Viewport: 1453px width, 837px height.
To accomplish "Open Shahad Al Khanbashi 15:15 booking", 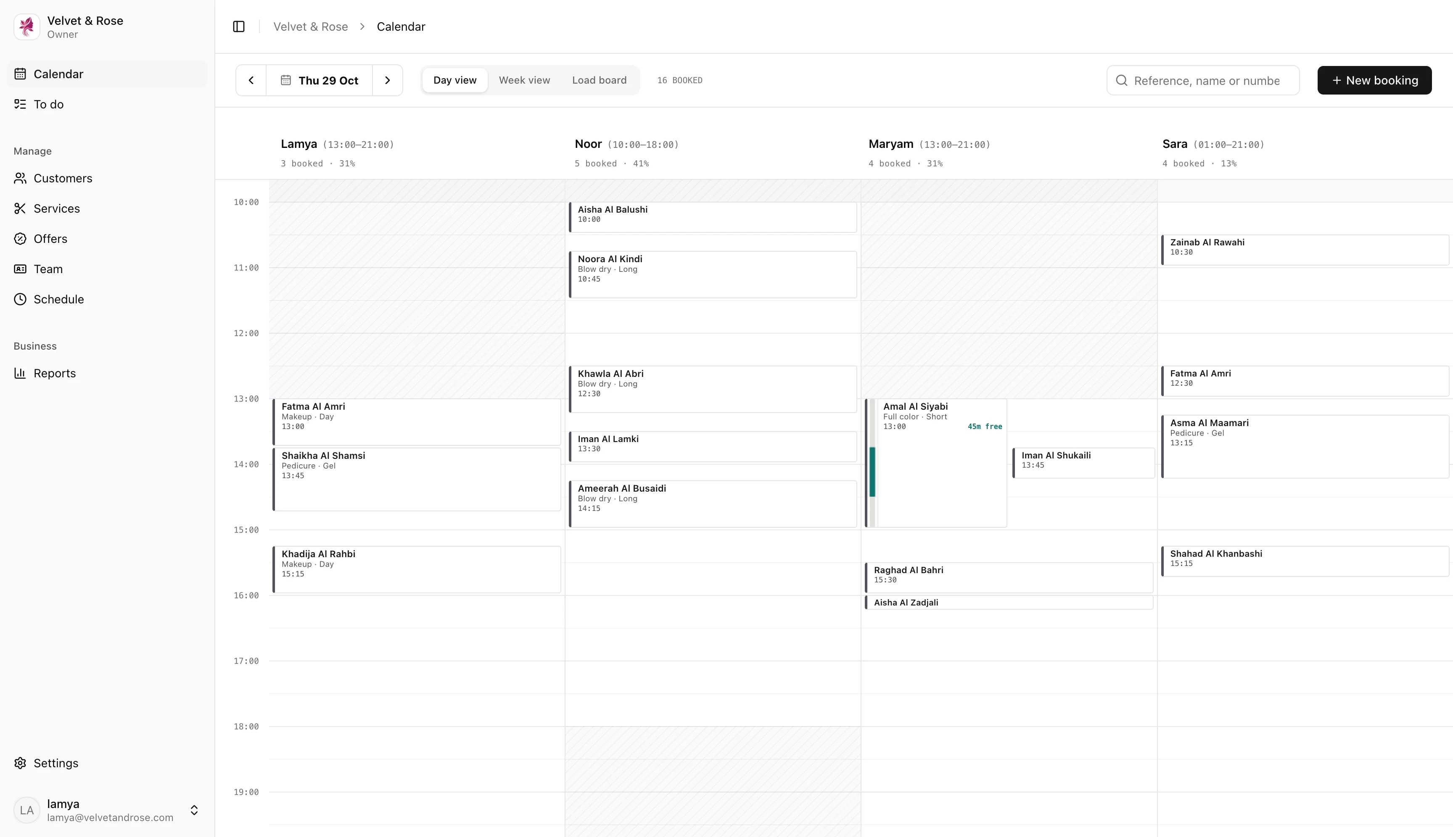I will [1305, 561].
